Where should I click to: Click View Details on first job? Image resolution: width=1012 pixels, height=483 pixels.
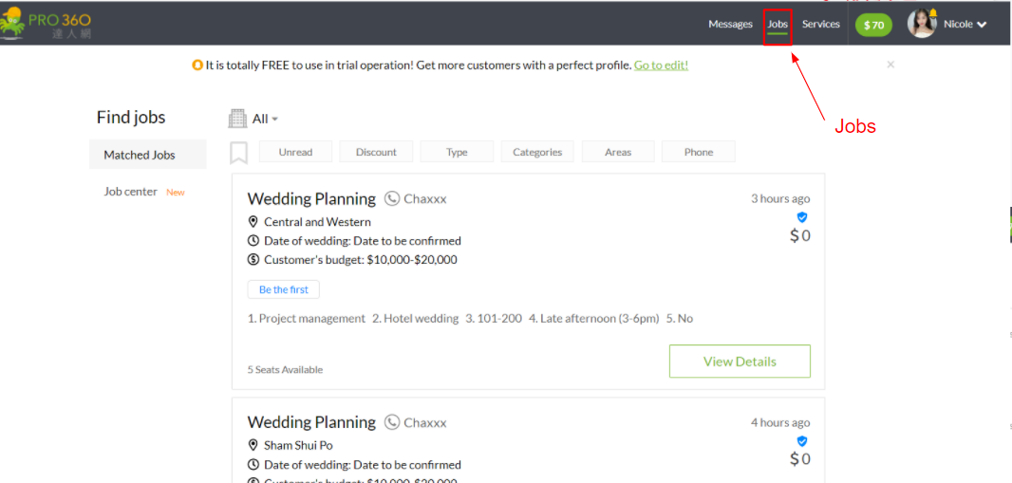pos(740,362)
